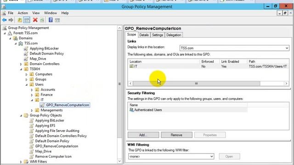Screen dimensions: 294x165
Task: Click the Group Policy Management root icon
Action: click(4, 28)
